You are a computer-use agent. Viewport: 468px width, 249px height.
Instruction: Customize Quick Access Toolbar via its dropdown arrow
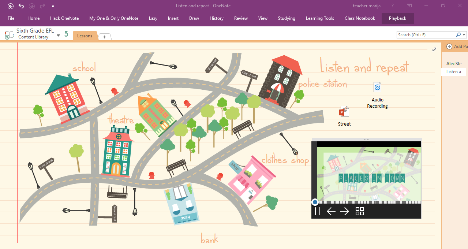(53, 6)
